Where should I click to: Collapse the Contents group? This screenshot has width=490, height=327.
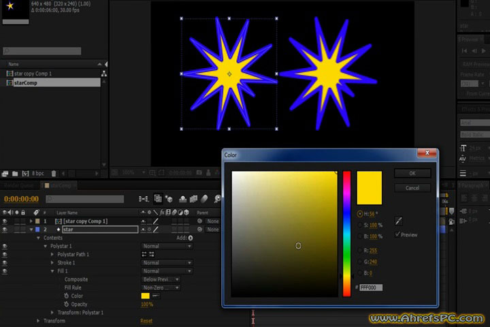tap(38, 238)
